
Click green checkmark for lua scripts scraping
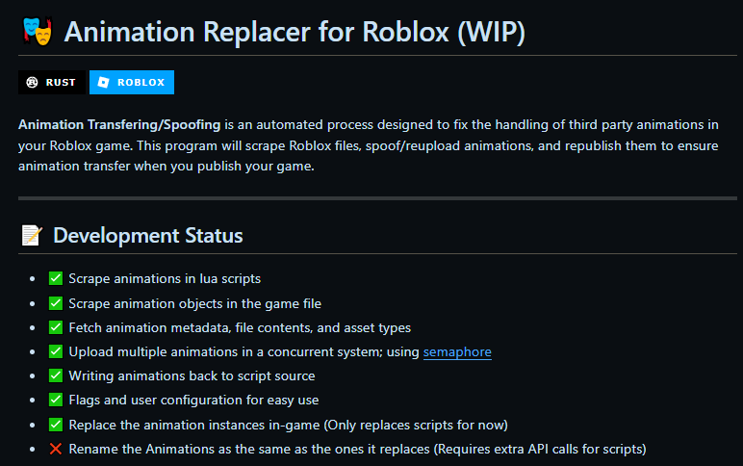coord(56,278)
